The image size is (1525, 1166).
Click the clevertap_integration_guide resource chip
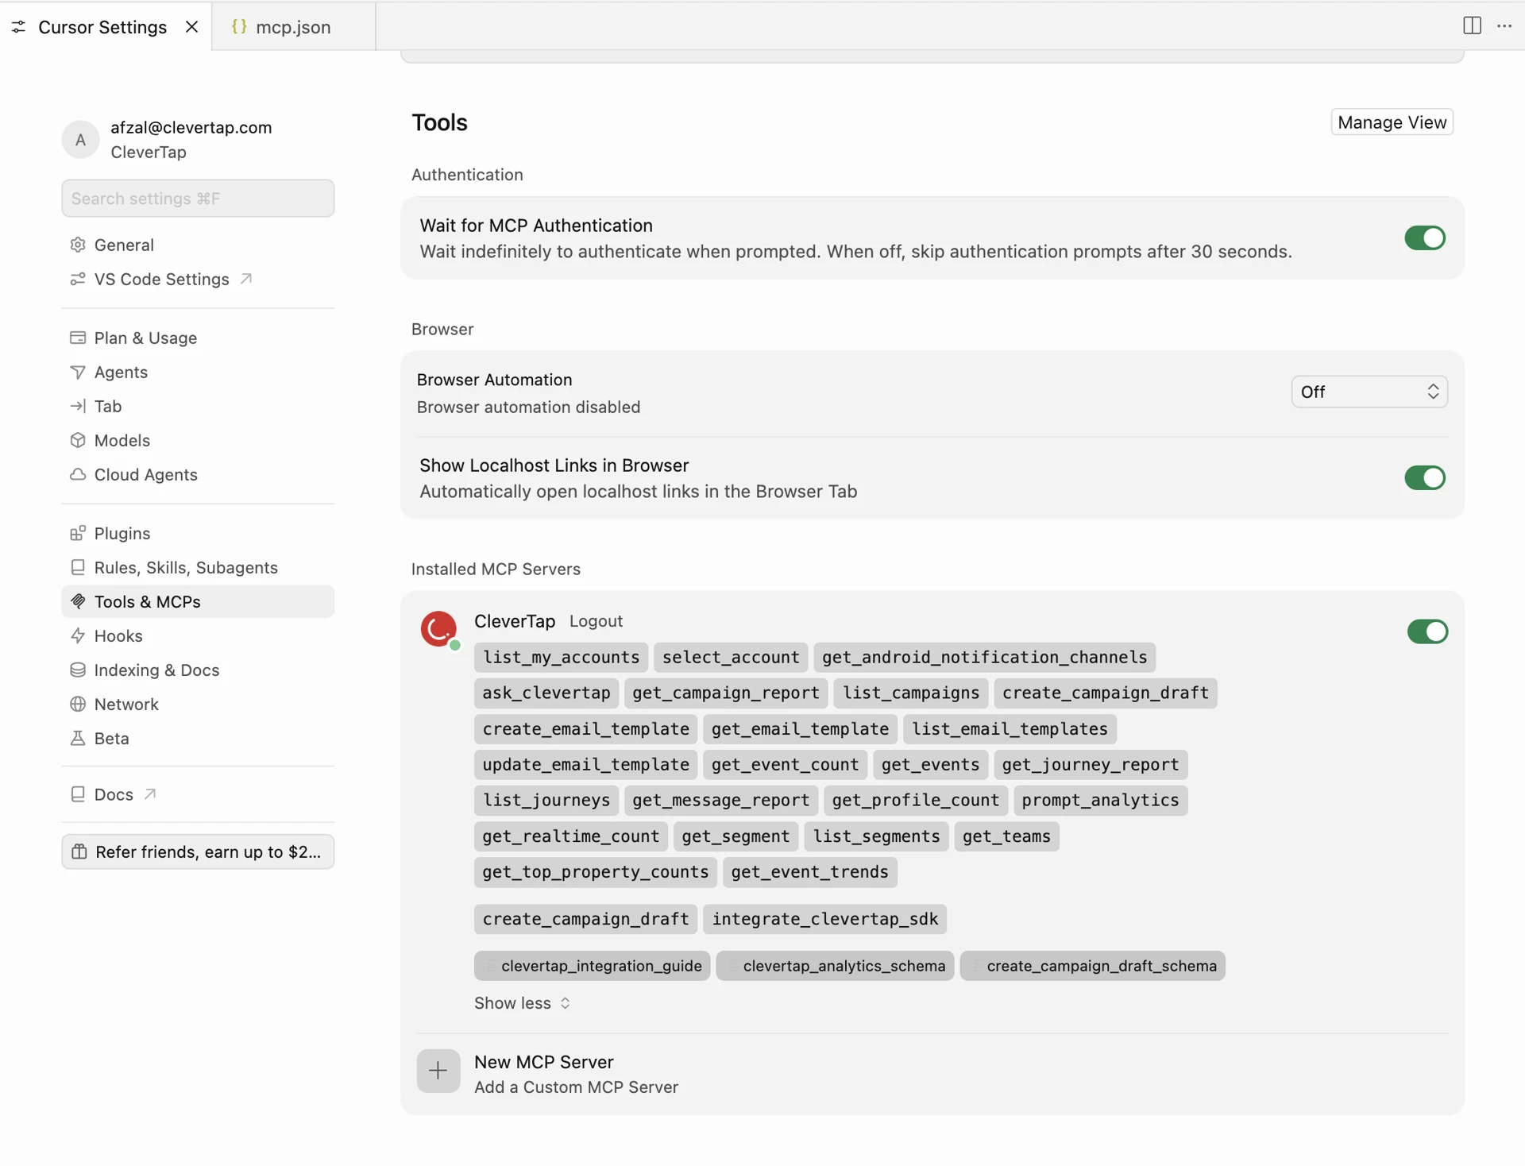click(x=592, y=966)
